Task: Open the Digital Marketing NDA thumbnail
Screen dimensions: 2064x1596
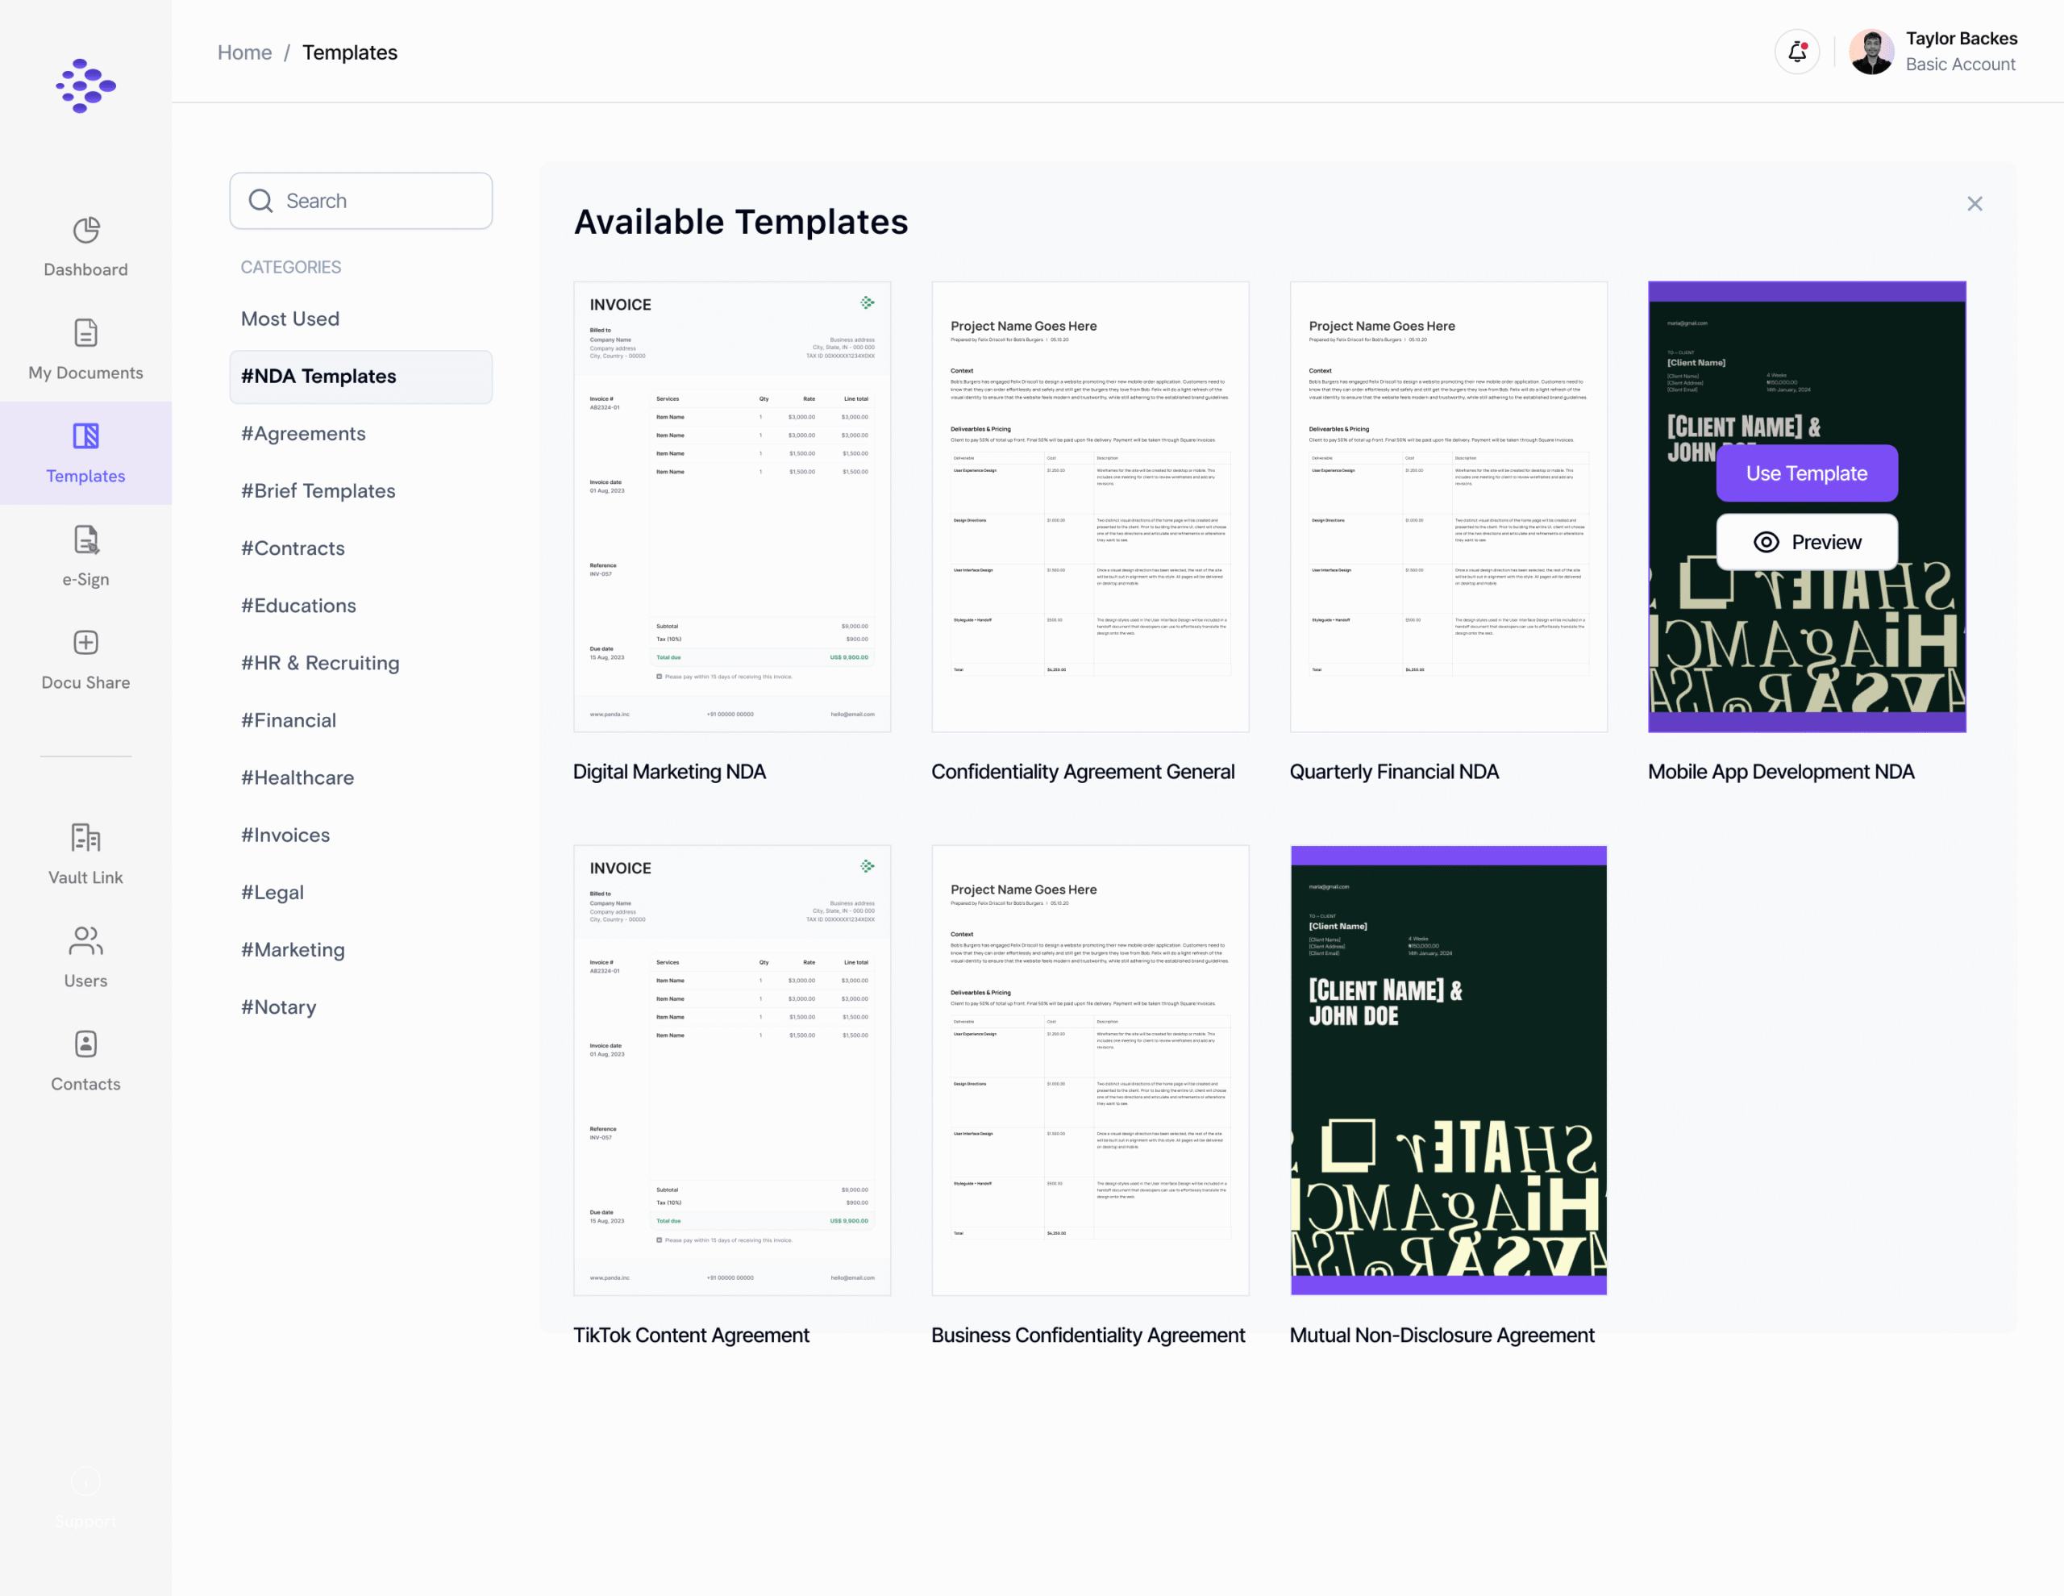Action: point(731,506)
